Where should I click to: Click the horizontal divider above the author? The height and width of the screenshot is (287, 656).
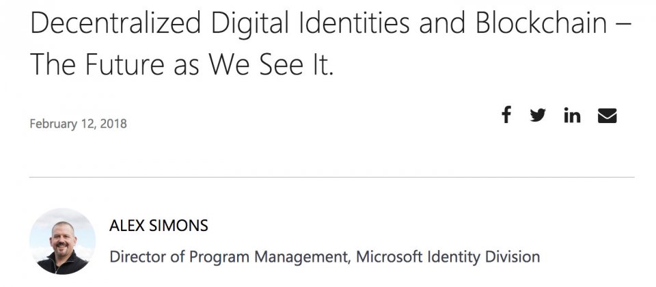click(x=332, y=178)
